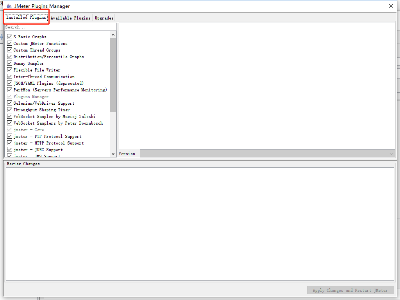Select the 3 Basic Graphs plugin name
The height and width of the screenshot is (300, 400).
click(x=30, y=37)
